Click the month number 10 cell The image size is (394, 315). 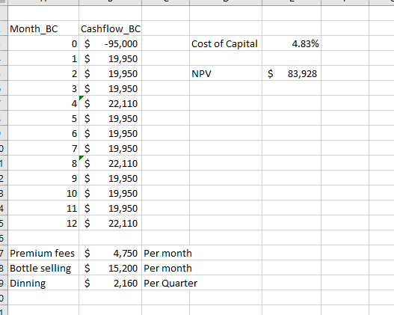click(x=43, y=193)
